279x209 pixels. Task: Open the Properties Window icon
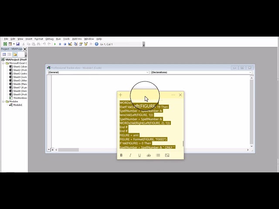81,44
